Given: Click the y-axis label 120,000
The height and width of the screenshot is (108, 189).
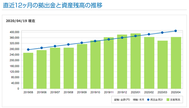Looking at the screenshot, I should point(14,72).
